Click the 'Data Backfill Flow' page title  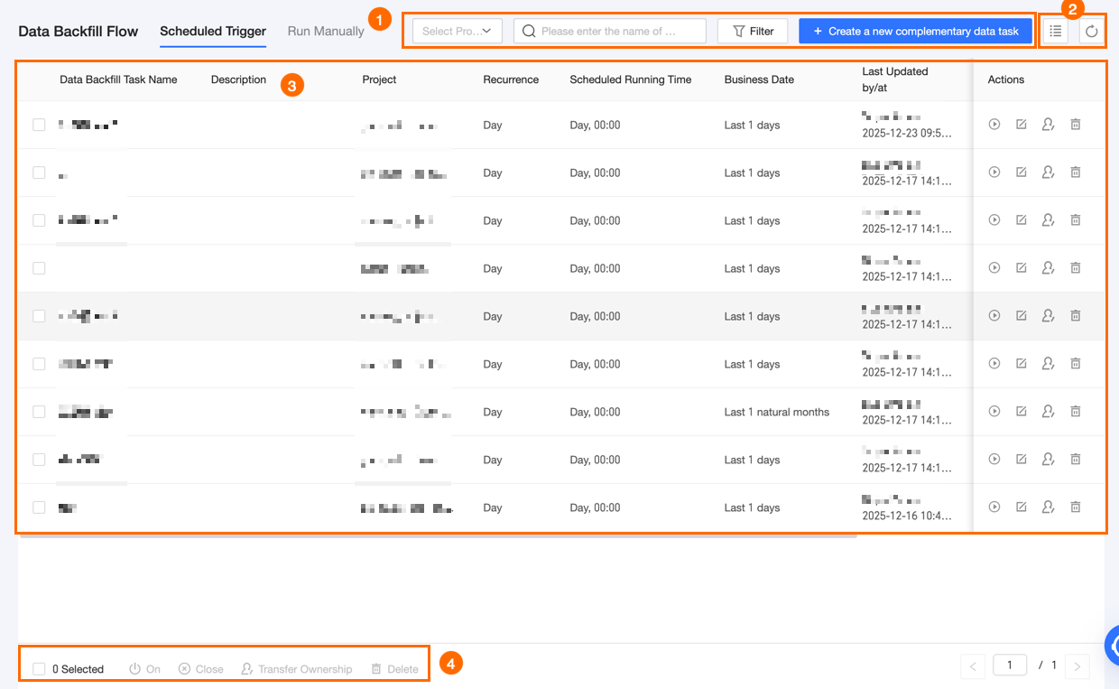click(x=79, y=31)
